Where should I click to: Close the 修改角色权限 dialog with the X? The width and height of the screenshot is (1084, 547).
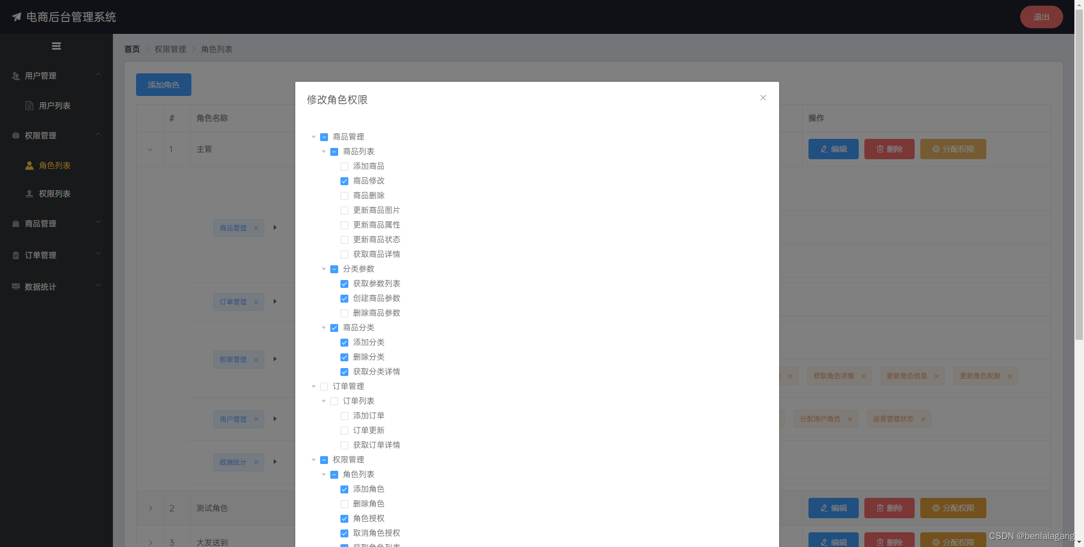[x=763, y=98]
